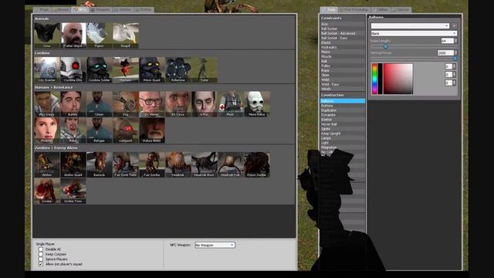Spawn the Wallace Breen NPC
This screenshot has width=494, height=278.
152,131
